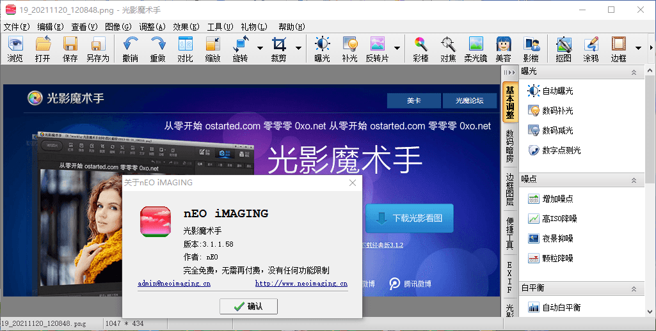
Task: Open the admin@neoimaging.cn email link
Action: (x=174, y=283)
